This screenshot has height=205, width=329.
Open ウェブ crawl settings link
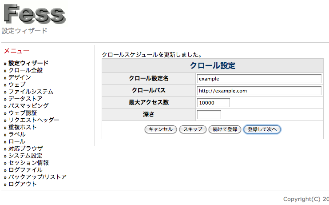17,84
